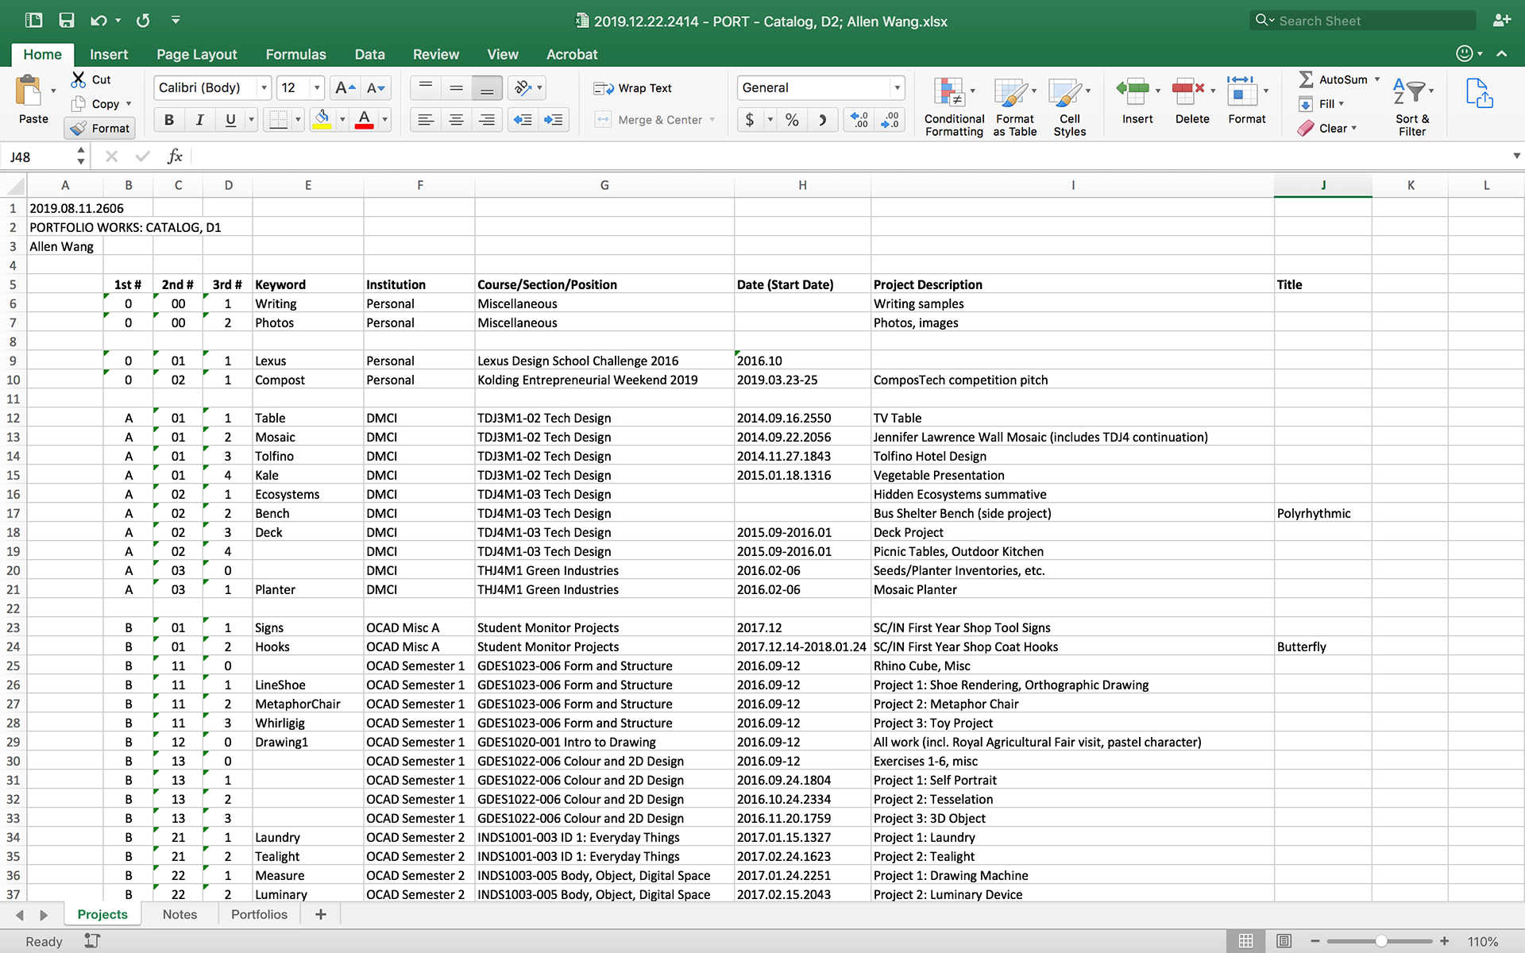The width and height of the screenshot is (1525, 953).
Task: Switch to Page Layout view in status bar
Action: point(1284,941)
